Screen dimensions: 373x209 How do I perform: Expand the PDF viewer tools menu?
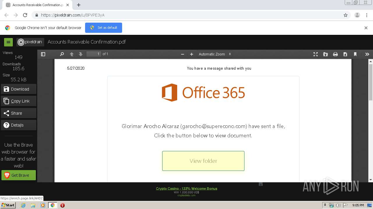click(x=367, y=54)
